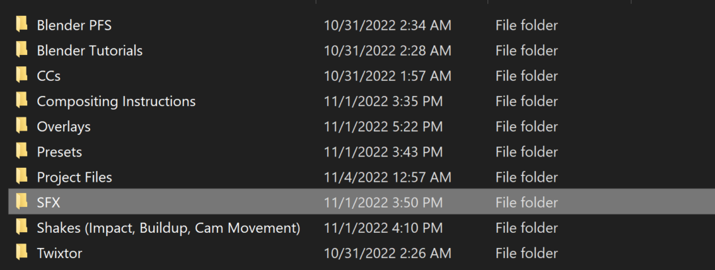Select the Shakes (Impact, Buildup, Cam Movement) folder

[x=168, y=228]
